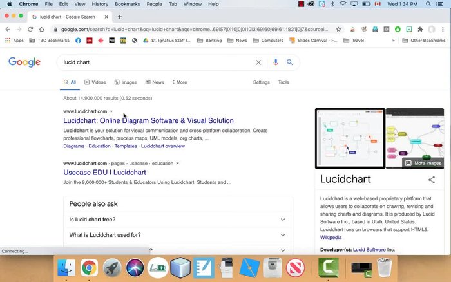The image size is (451, 282).
Task: Click the browser back arrow
Action: click(8, 30)
